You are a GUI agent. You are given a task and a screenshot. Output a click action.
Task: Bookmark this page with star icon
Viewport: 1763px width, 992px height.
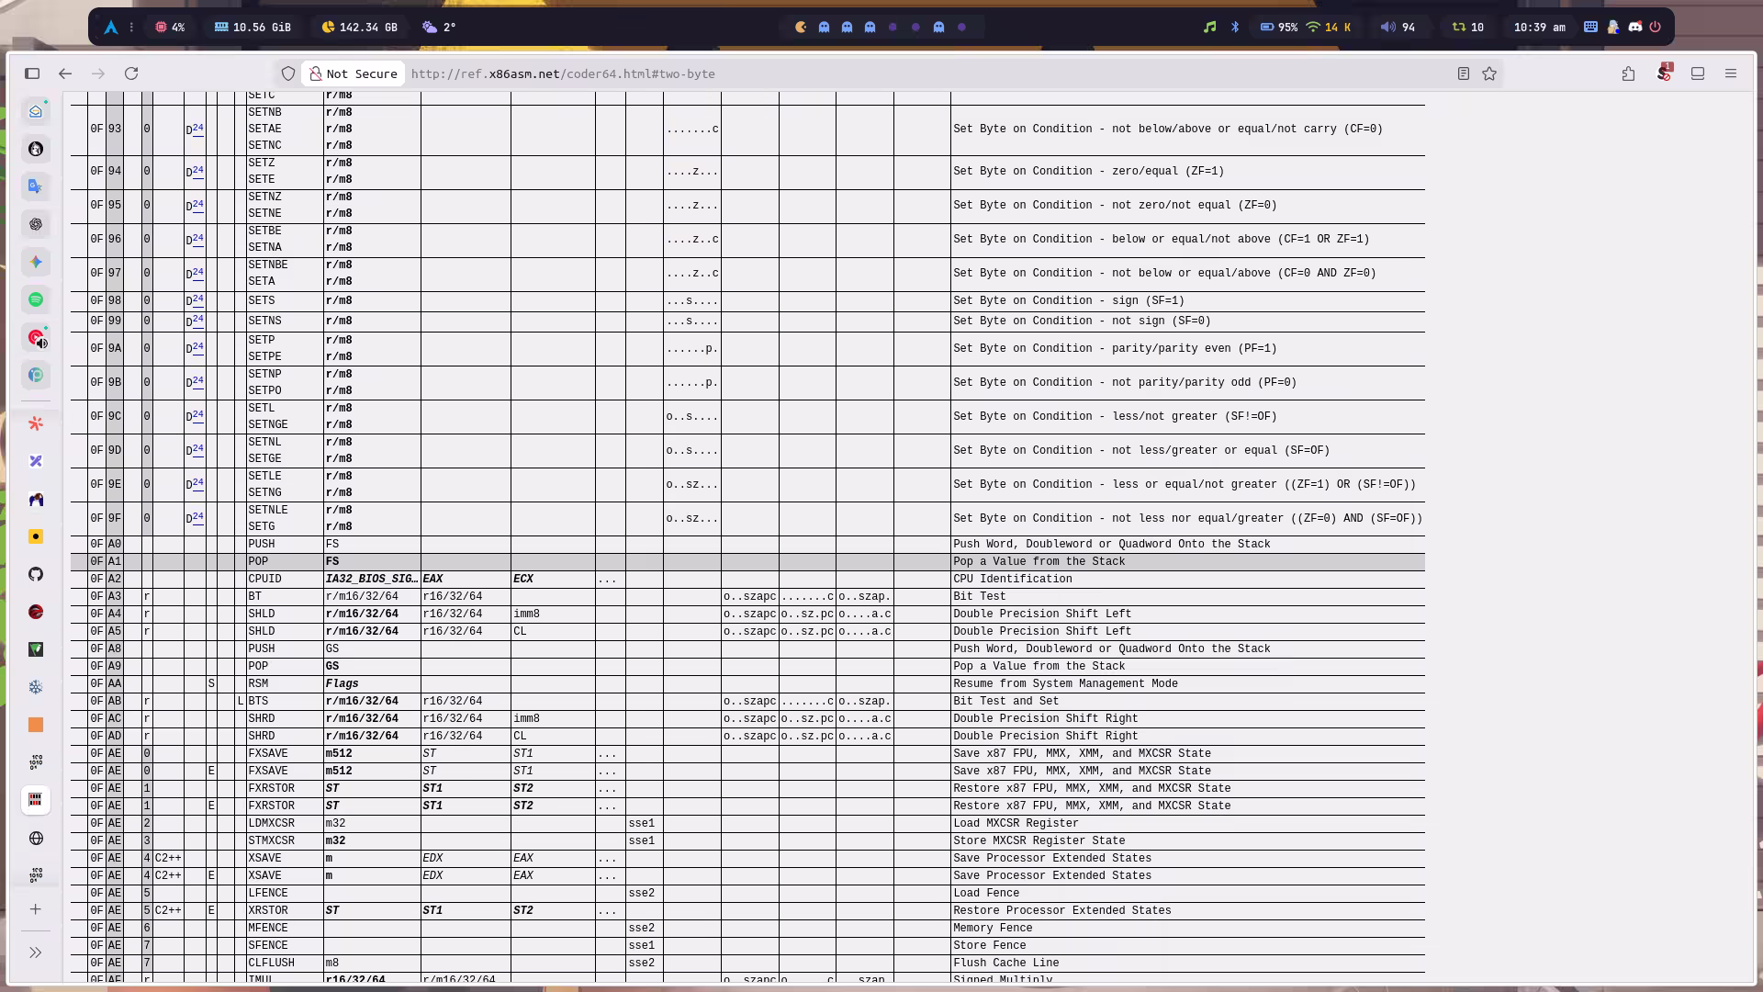click(x=1489, y=73)
